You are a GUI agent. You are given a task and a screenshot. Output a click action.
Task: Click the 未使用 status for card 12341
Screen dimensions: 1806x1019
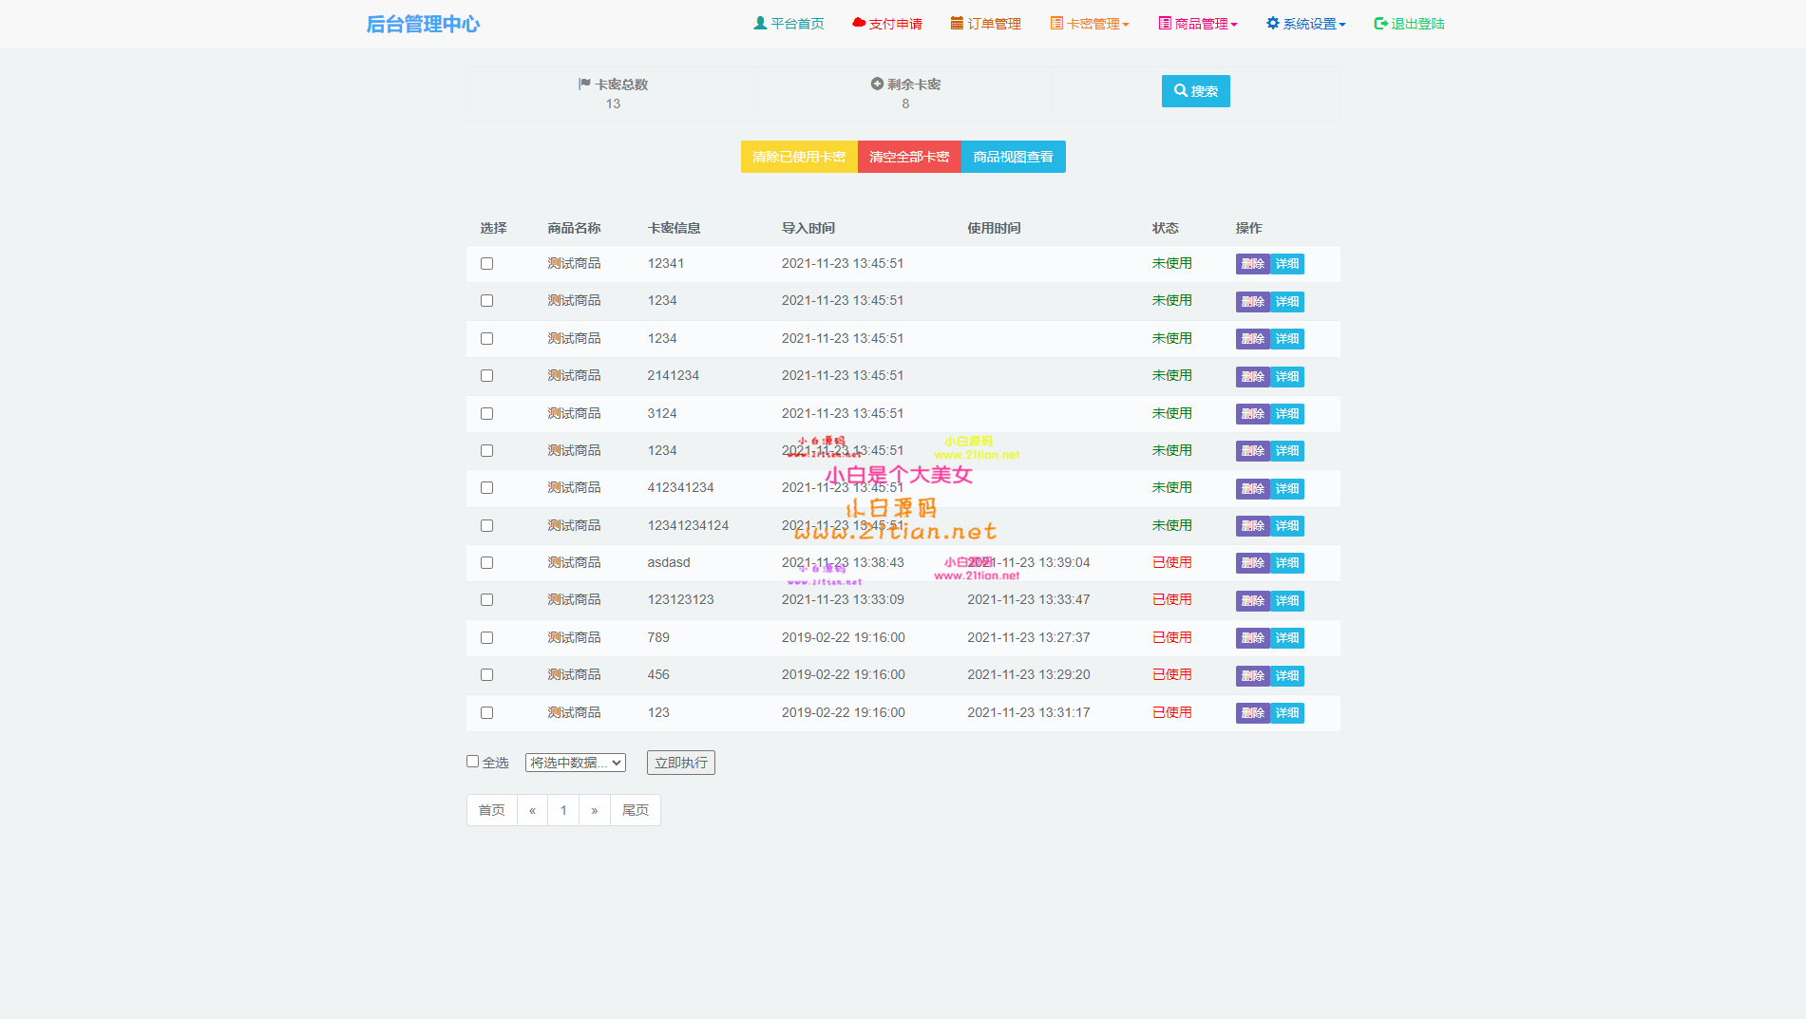1172,263
